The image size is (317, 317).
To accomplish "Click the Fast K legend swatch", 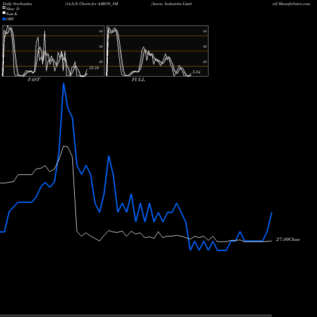I will (x=4, y=13).
